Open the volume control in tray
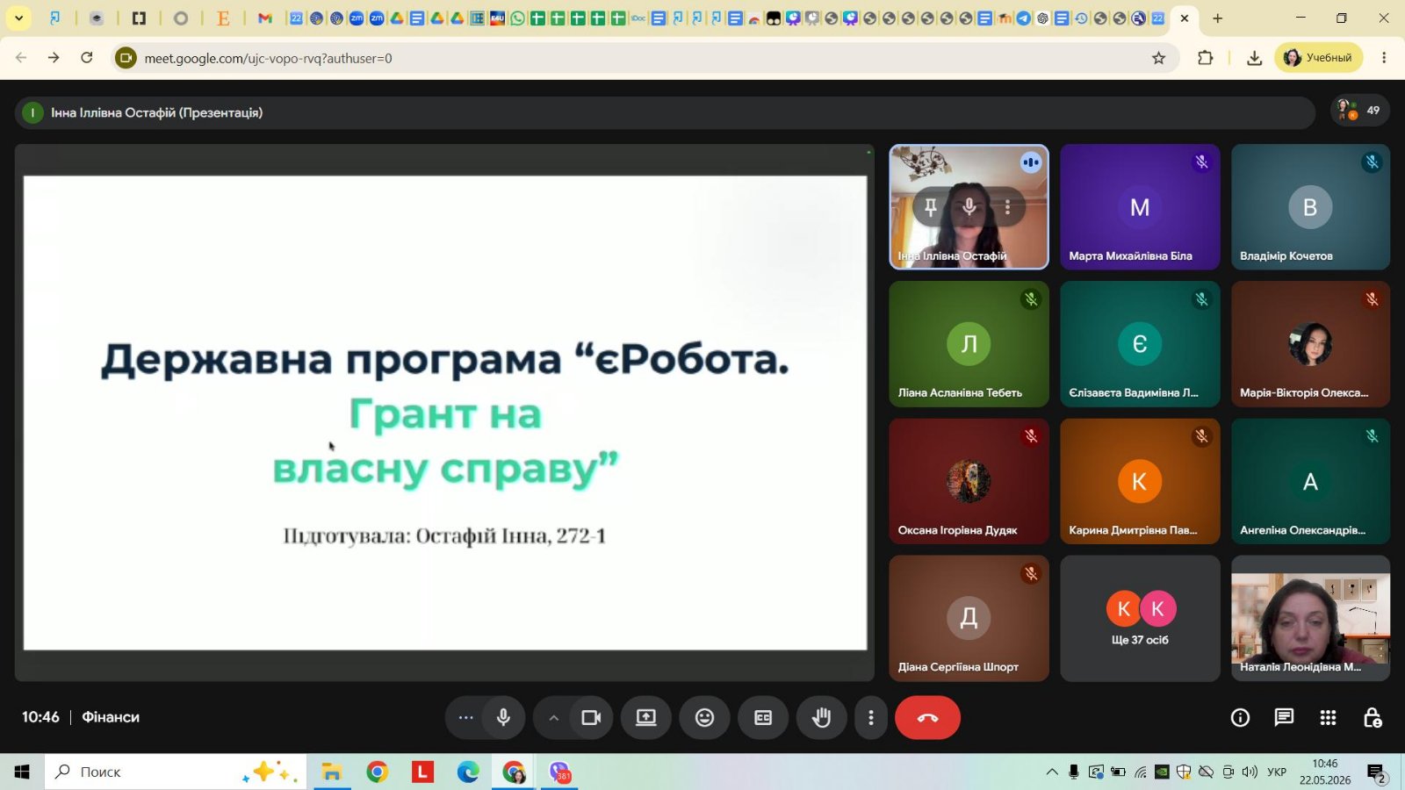 click(1250, 772)
